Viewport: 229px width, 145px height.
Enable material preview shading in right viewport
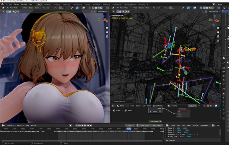[x=210, y=8]
